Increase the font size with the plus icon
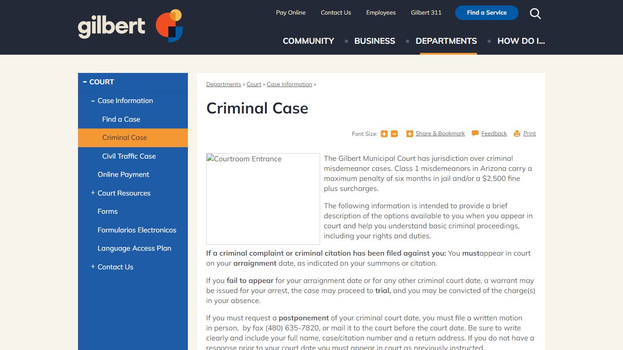This screenshot has width=623, height=350. pyautogui.click(x=384, y=134)
